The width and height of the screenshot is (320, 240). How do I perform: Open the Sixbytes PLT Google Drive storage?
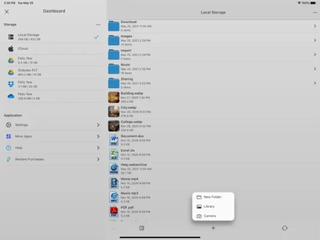pos(53,73)
